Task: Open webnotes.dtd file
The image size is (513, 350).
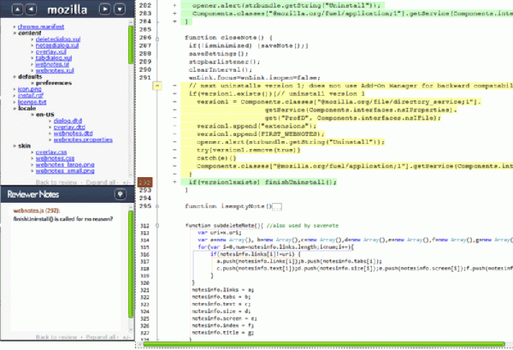Action: point(73,133)
